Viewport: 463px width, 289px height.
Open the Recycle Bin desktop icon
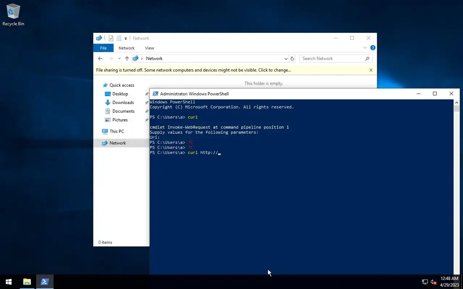13,15
